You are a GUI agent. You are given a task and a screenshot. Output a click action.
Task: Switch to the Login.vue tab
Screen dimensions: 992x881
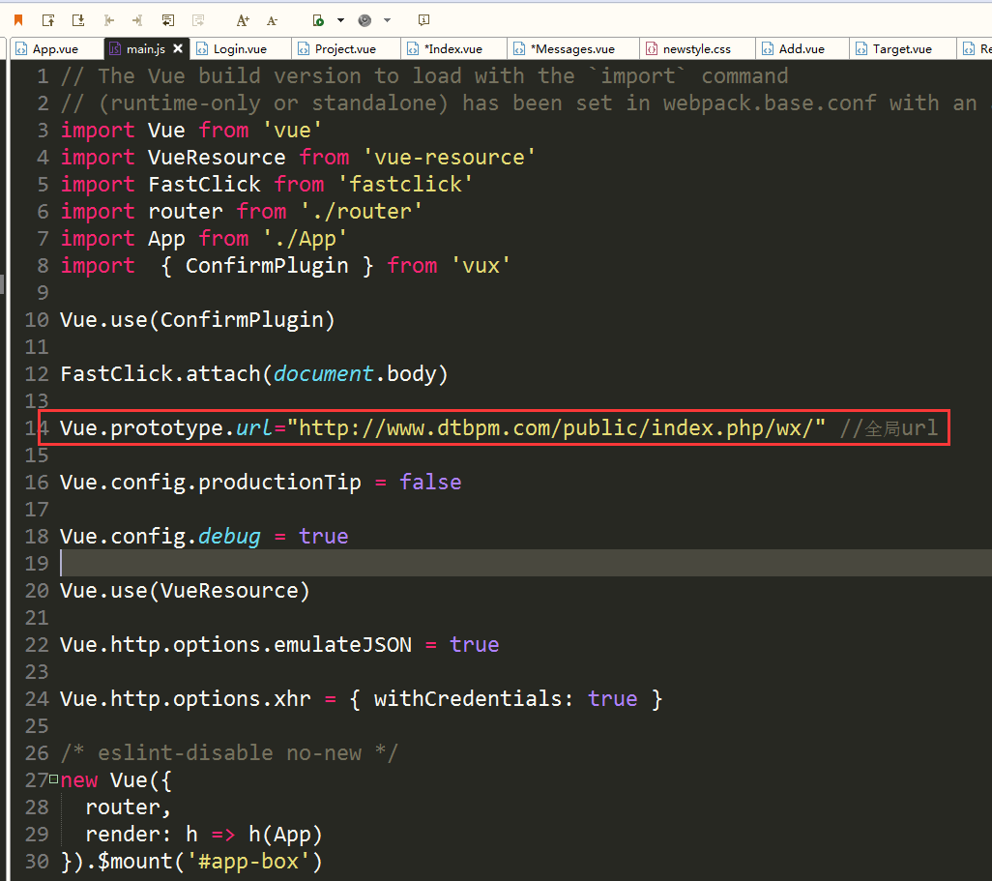pyautogui.click(x=240, y=48)
